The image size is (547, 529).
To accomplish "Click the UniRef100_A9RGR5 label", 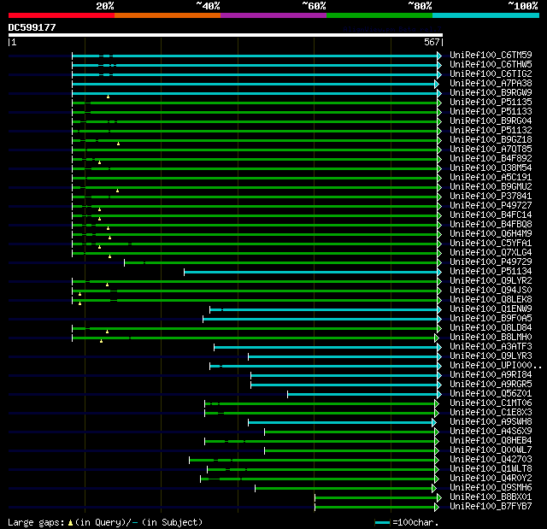I will click(x=491, y=385).
